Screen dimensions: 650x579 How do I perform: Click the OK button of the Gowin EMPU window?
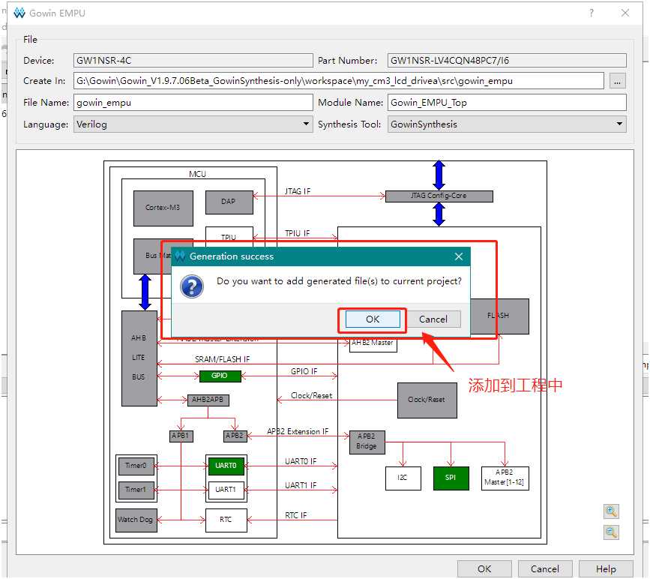[x=484, y=568]
